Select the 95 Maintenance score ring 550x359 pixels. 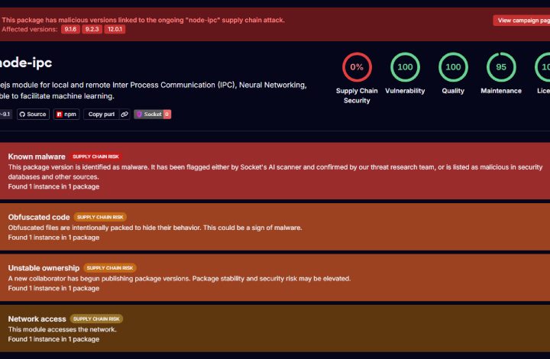click(x=501, y=67)
